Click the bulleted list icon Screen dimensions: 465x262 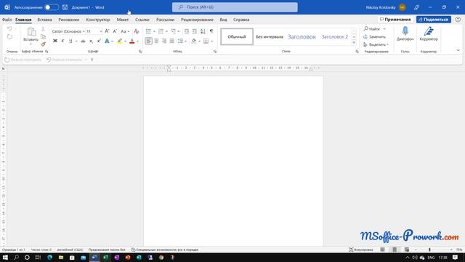click(x=148, y=31)
